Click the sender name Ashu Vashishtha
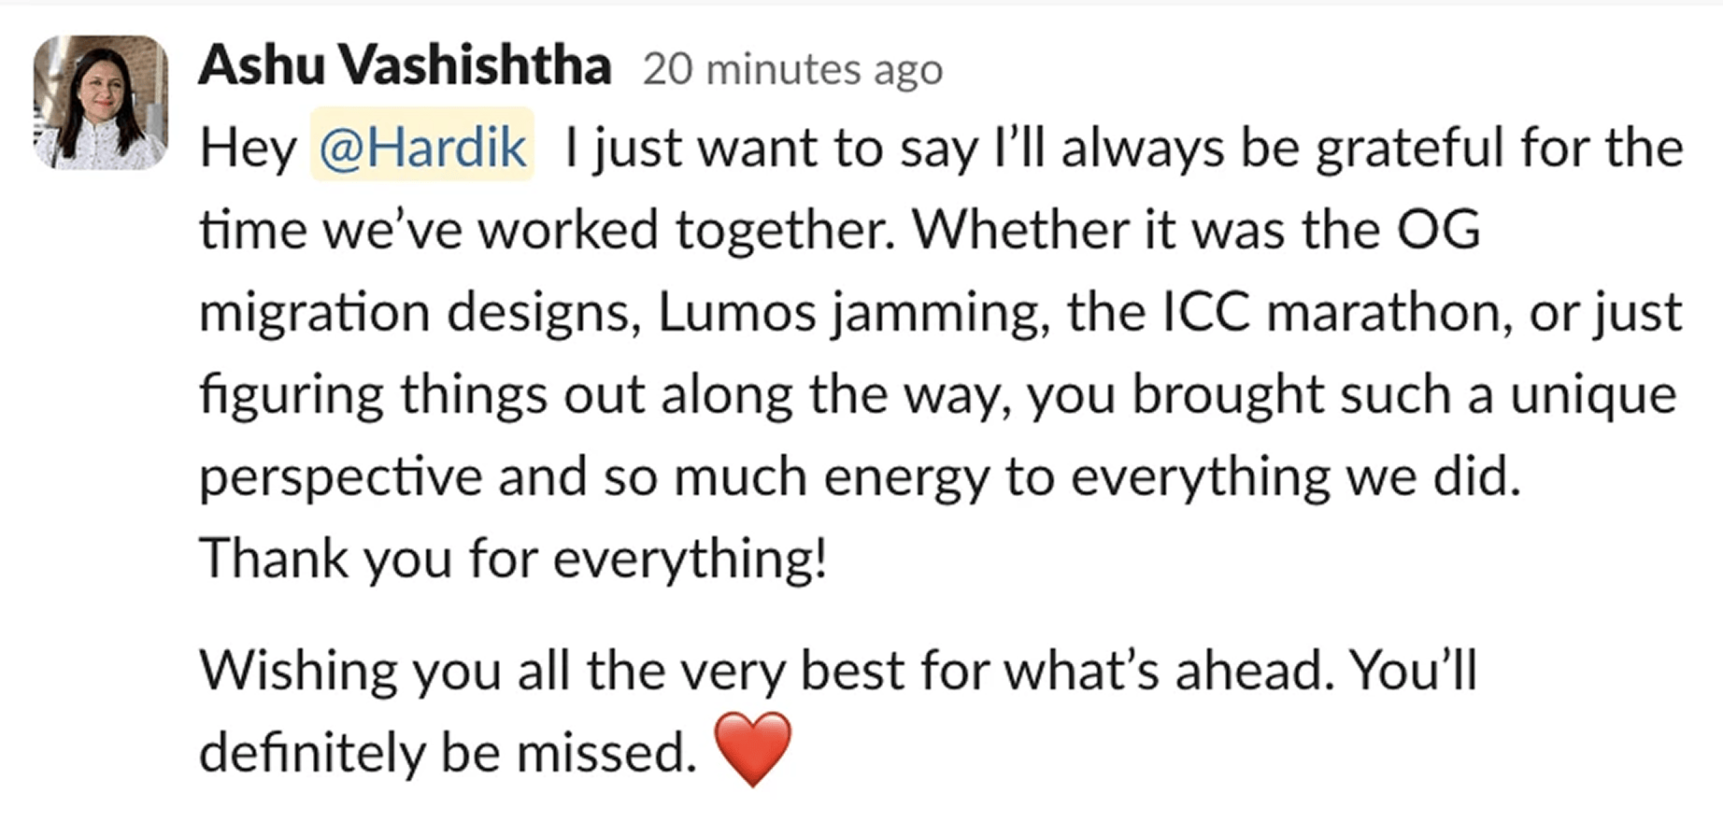 405,65
